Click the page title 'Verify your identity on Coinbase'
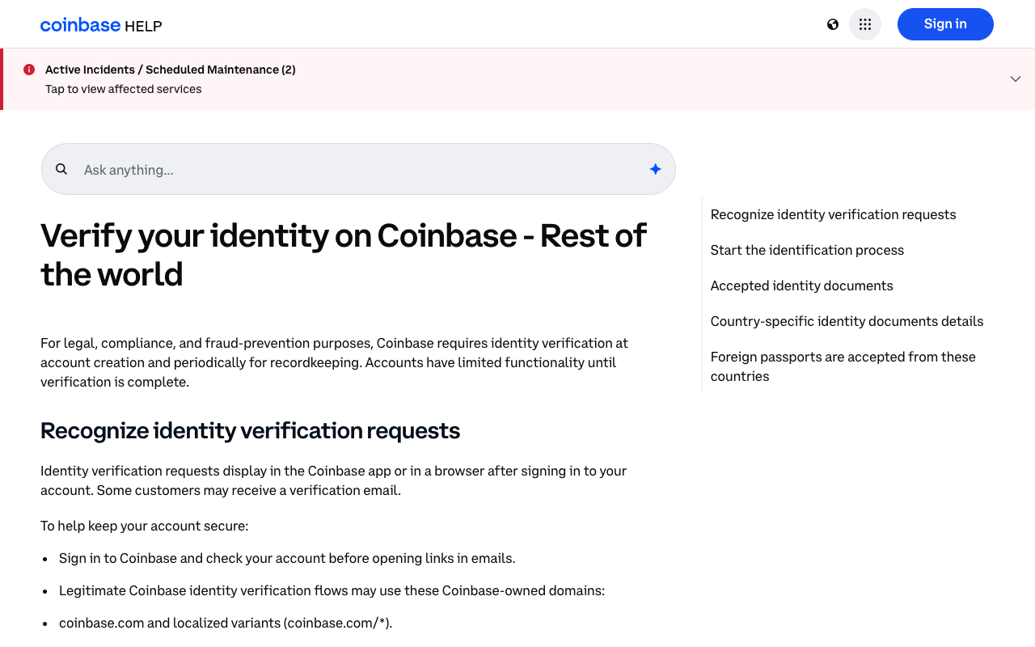 [344, 255]
